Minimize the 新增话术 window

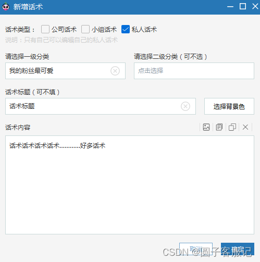tap(230, 7)
